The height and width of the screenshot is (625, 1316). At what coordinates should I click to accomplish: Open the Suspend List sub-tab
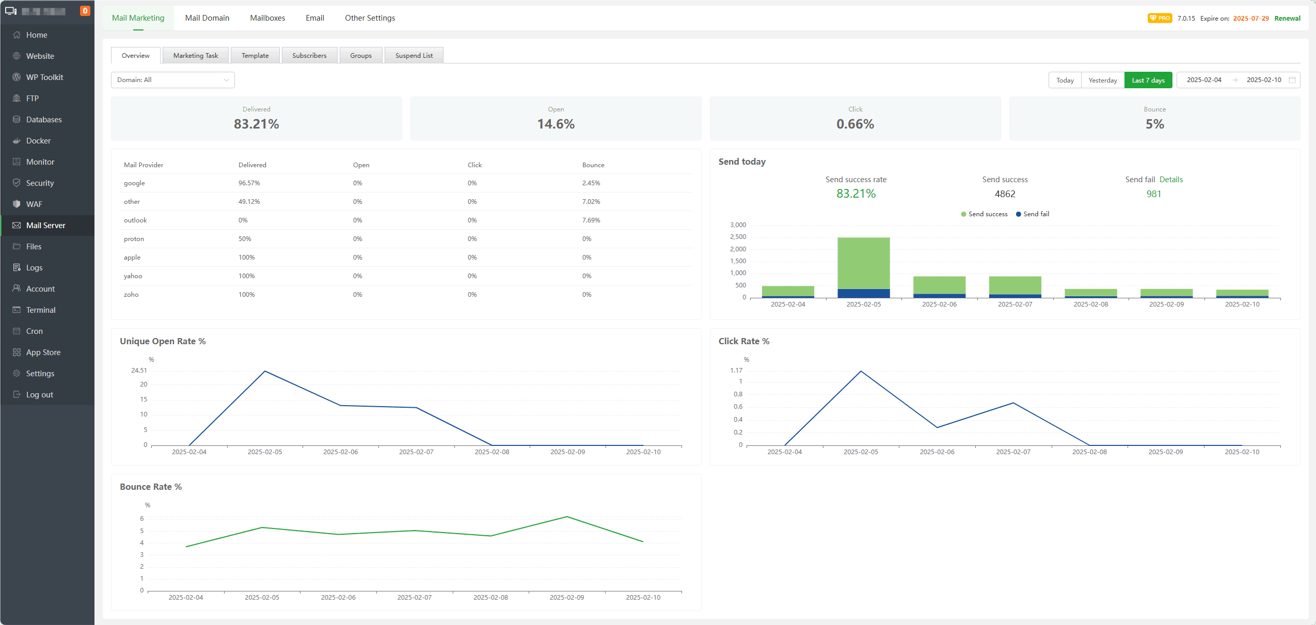point(414,55)
